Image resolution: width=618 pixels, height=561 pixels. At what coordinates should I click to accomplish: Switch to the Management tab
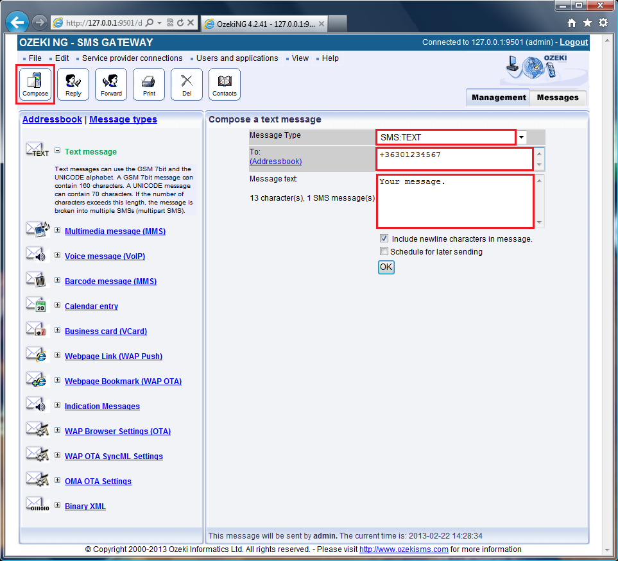(x=499, y=97)
